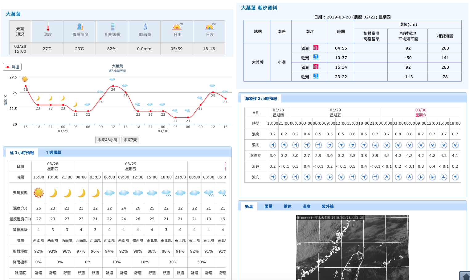Click current direction arrow for 03/30 00:00
The width and height of the screenshot is (470, 280).
click(387, 177)
